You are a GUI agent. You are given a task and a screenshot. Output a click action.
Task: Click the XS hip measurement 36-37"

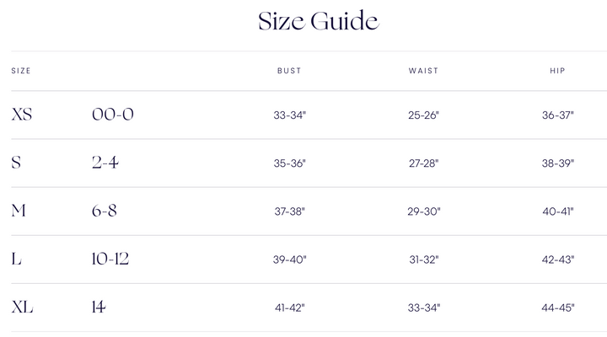tap(557, 115)
